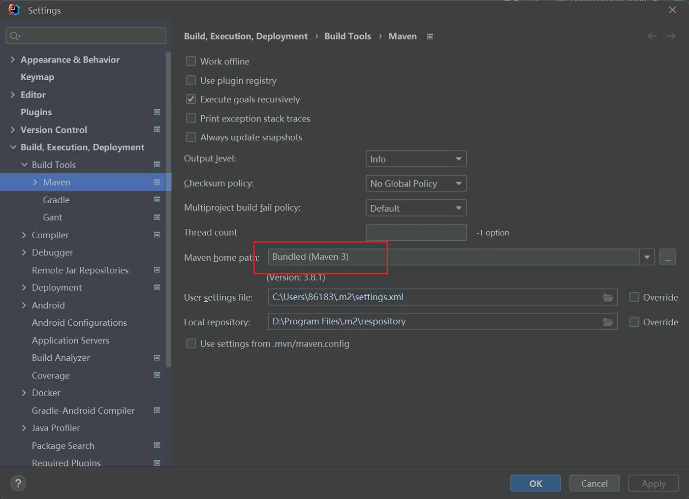Expand the Appearance & Behavior section

13,60
